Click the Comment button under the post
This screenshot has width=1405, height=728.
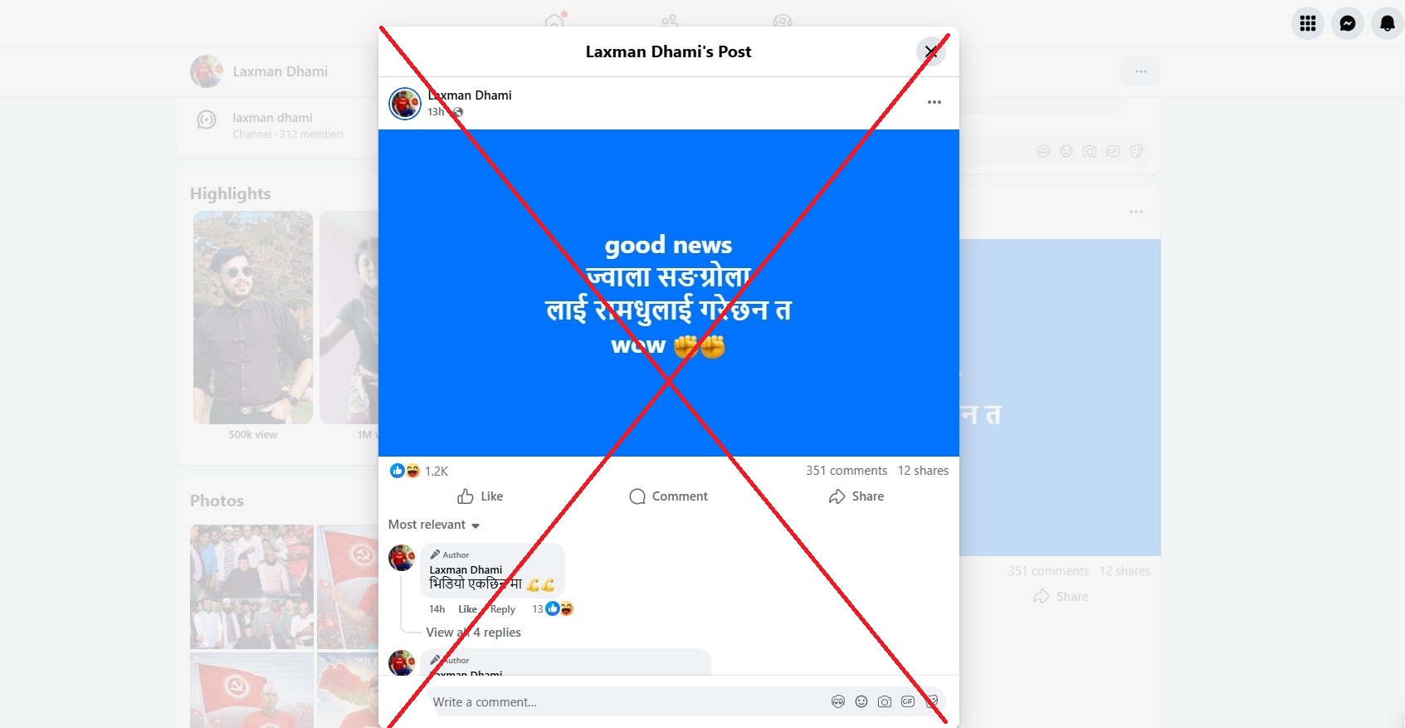[x=668, y=496]
